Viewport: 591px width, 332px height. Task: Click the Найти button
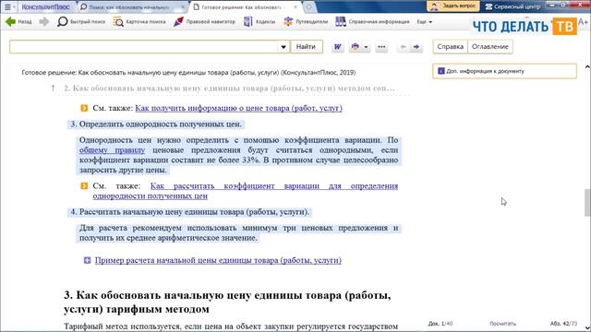click(x=306, y=47)
